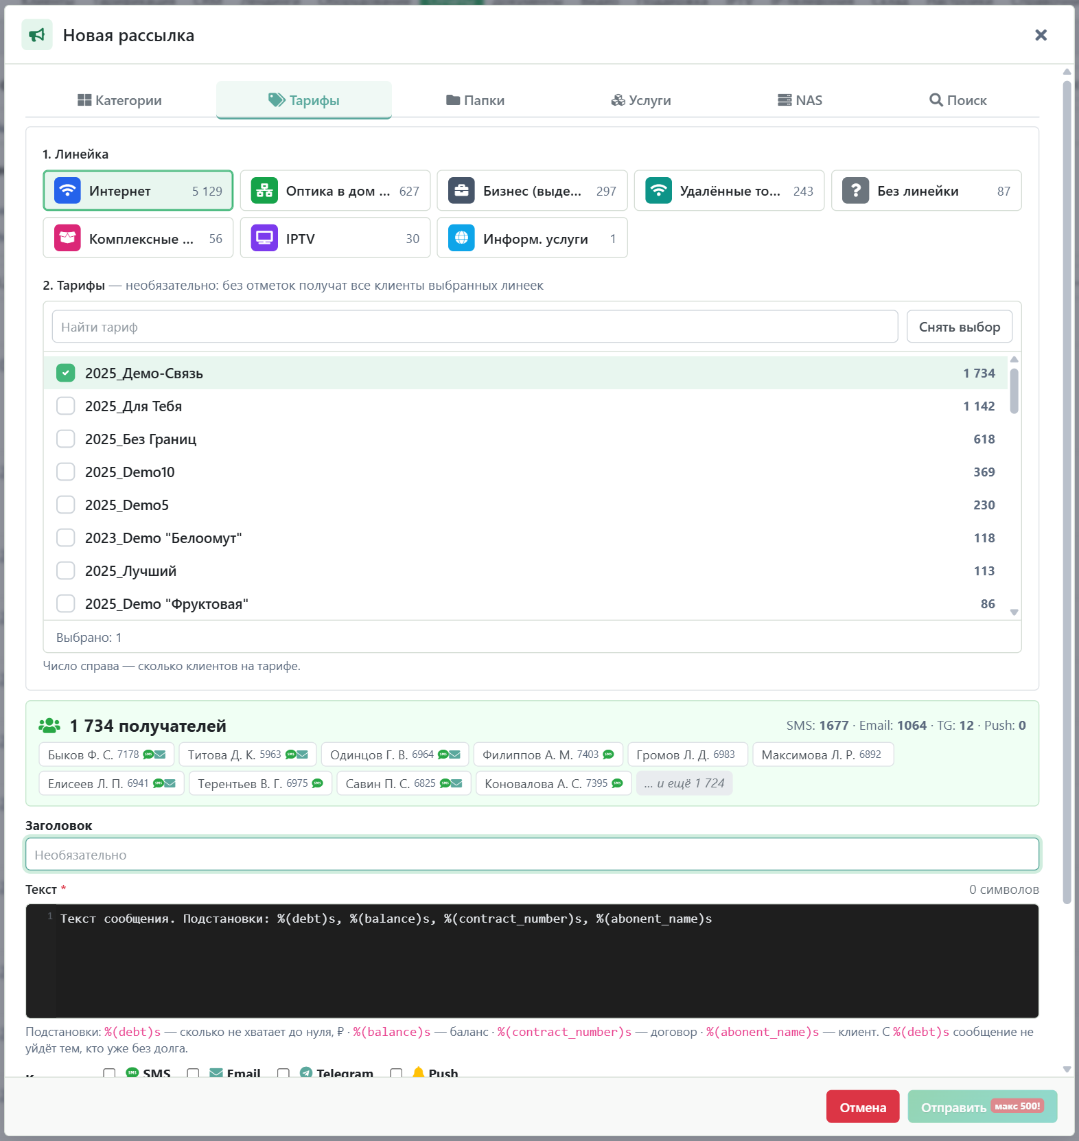Go to the Услуги tab

click(641, 100)
